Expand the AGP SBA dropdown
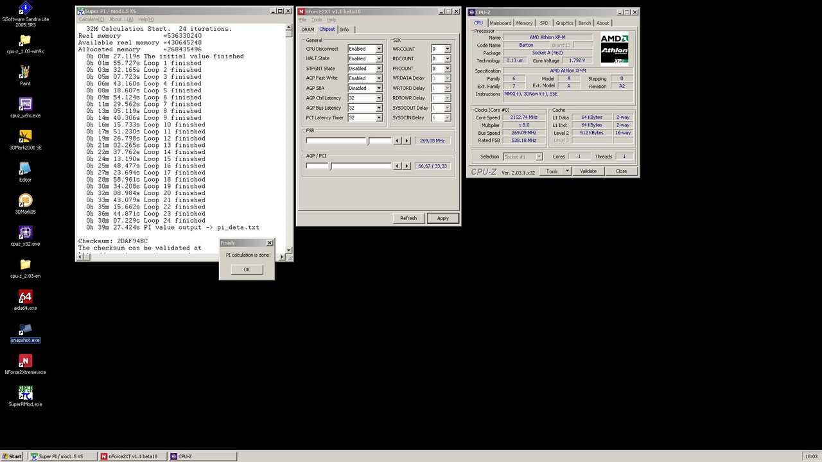 pos(379,89)
